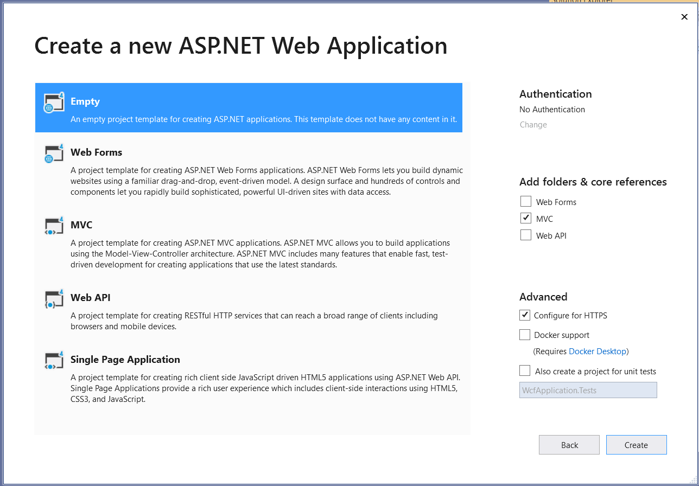The height and width of the screenshot is (486, 699).
Task: Click the Web Forms template icon
Action: [53, 154]
